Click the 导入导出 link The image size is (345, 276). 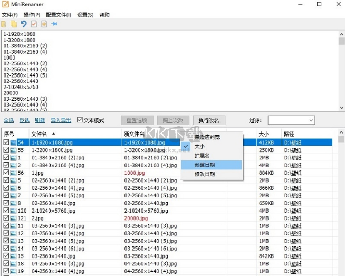click(62, 120)
